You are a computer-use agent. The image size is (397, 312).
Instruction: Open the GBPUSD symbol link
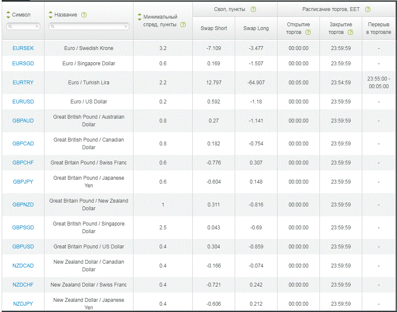[23, 247]
